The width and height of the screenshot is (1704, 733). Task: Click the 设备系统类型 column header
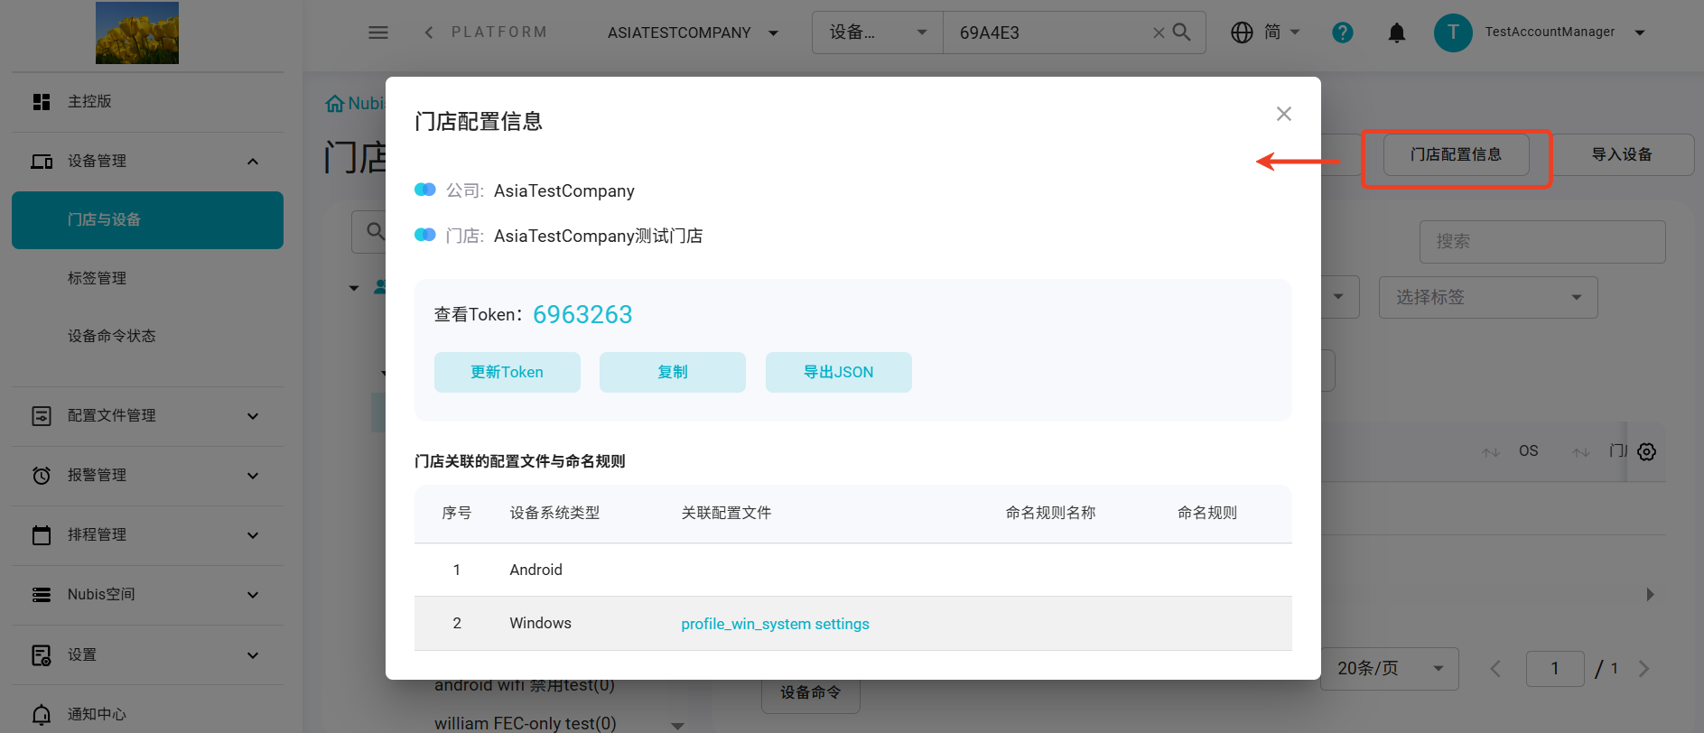(554, 513)
